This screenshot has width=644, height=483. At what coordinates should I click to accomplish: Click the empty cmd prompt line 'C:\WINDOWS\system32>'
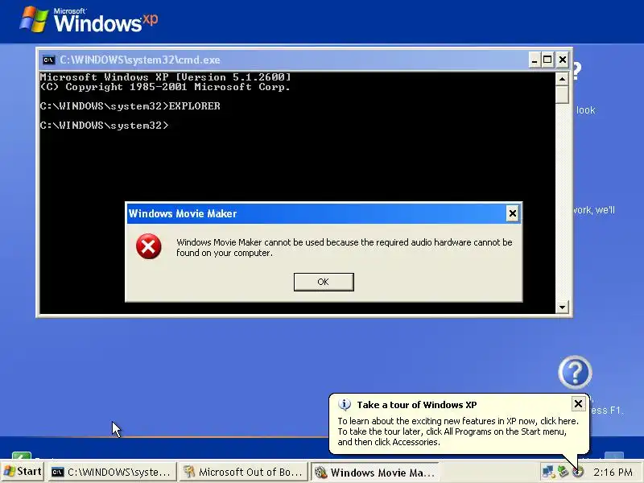(105, 126)
